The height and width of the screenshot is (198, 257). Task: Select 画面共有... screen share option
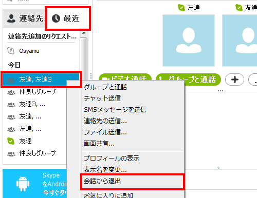[x=99, y=144]
